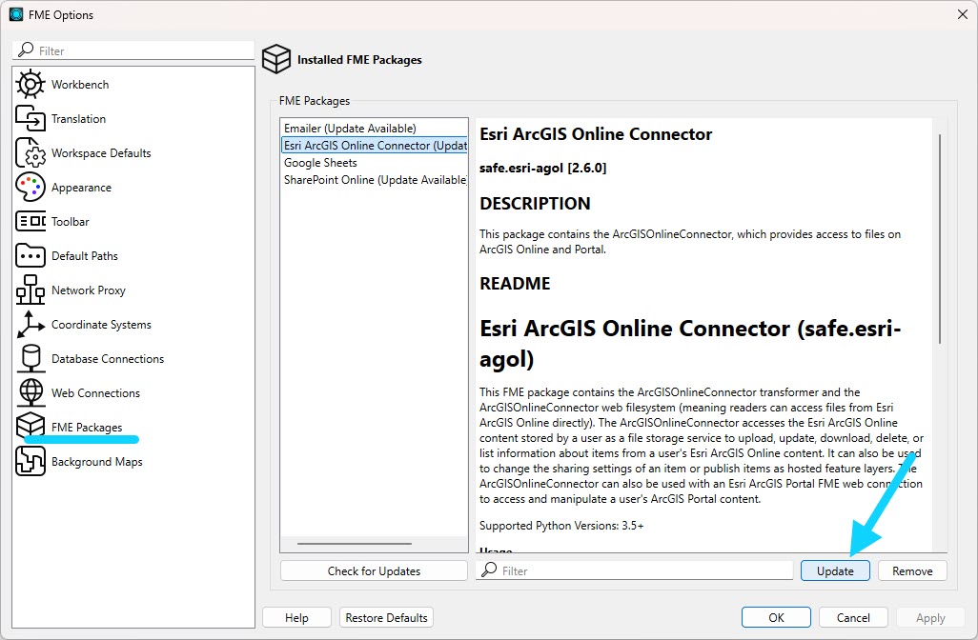The width and height of the screenshot is (978, 640).
Task: Click the Web Connections globe icon
Action: pyautogui.click(x=30, y=392)
